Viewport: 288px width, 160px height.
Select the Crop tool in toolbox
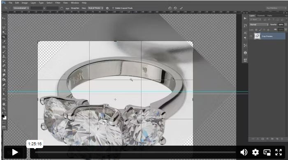click(4, 37)
